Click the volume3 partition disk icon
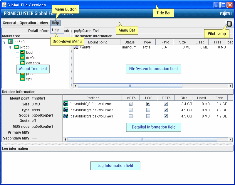The height and width of the screenshot is (185, 235). pyautogui.click(x=66, y=116)
